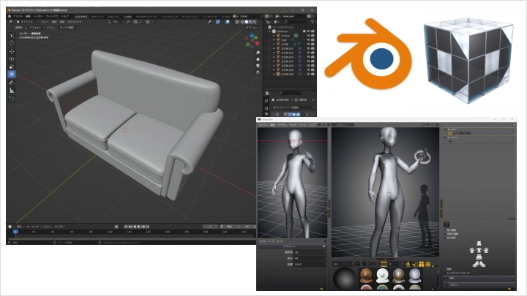Open the レンダー menu in Blender
Screen dimensions: 527x296
pos(38,16)
